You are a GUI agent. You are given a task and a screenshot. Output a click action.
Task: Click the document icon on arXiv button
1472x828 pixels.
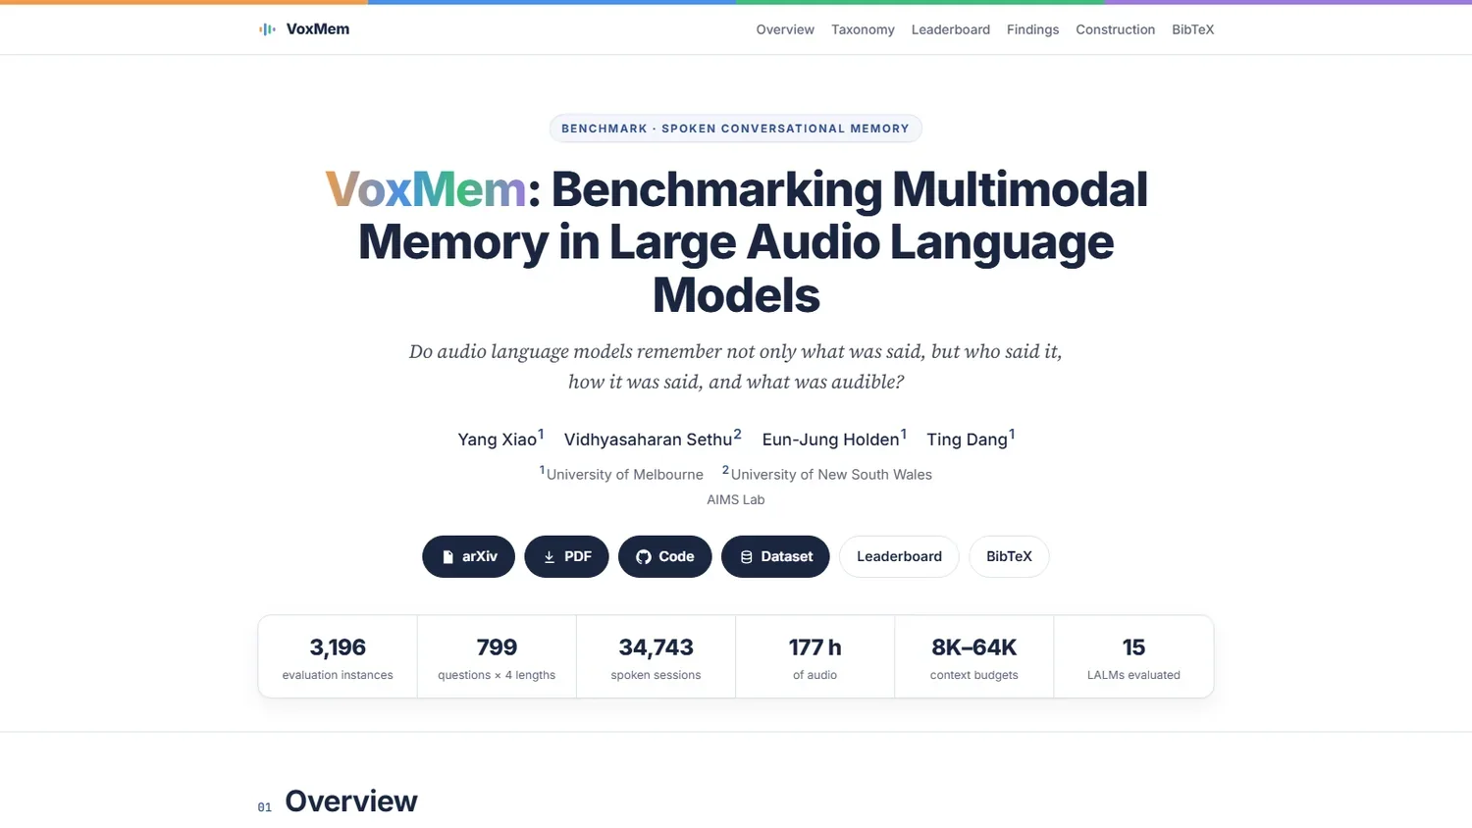447,557
